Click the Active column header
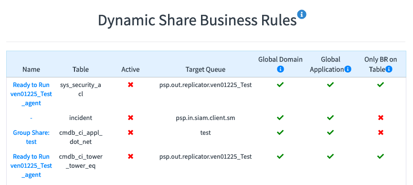This screenshot has width=413, height=185. tap(130, 70)
